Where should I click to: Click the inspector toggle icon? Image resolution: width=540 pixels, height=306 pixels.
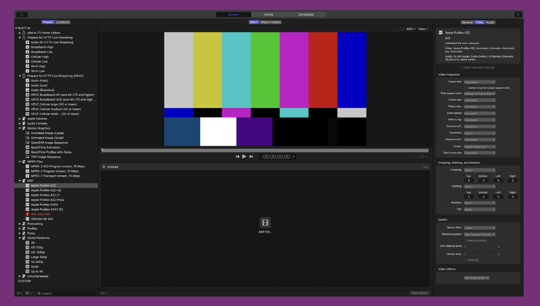[x=518, y=14]
